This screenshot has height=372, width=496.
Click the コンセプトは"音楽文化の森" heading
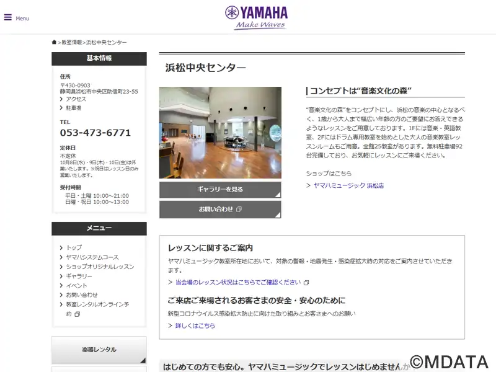tap(361, 91)
